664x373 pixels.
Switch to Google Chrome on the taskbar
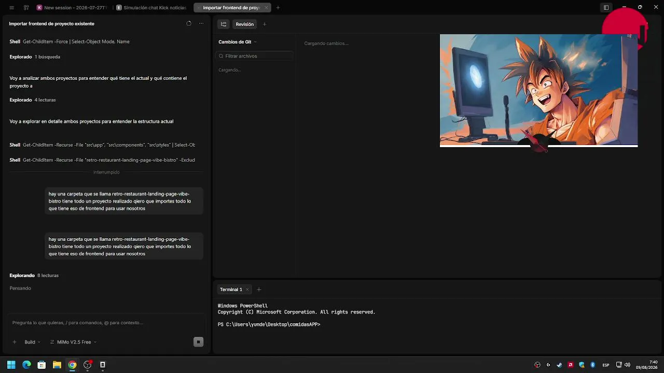tap(72, 365)
